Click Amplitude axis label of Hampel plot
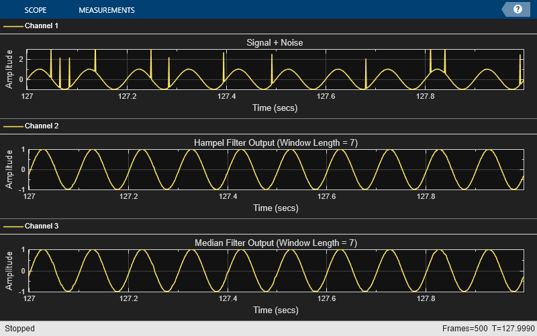This screenshot has width=537, height=336. click(x=10, y=169)
